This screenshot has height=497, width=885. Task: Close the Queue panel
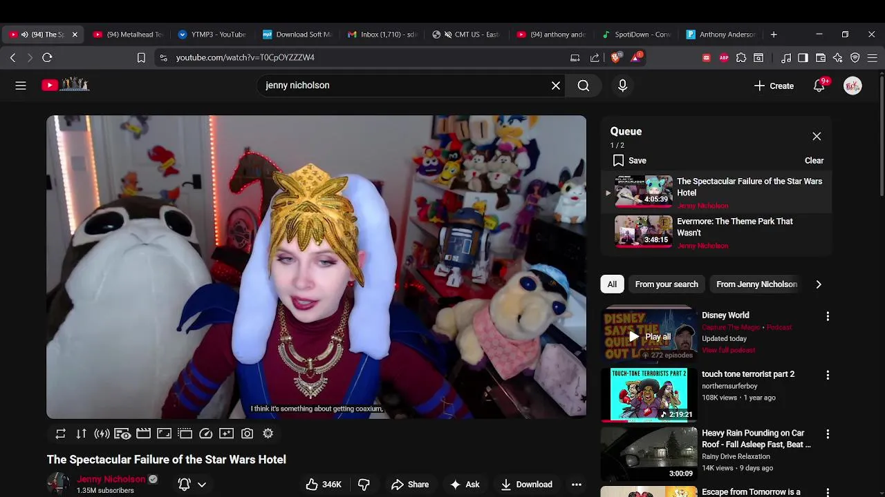point(817,136)
